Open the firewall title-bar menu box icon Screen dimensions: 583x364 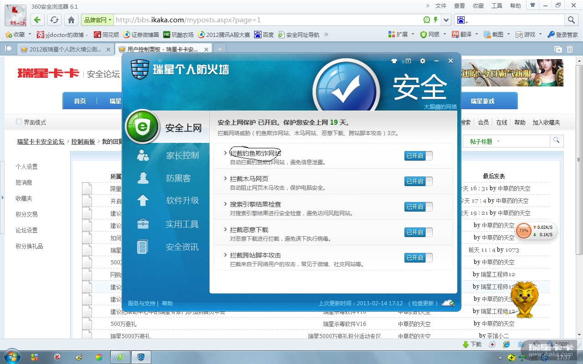(x=408, y=61)
